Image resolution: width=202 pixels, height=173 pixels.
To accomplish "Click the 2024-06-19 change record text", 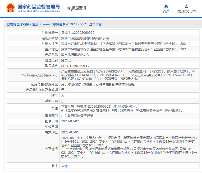I will pos(129,147).
